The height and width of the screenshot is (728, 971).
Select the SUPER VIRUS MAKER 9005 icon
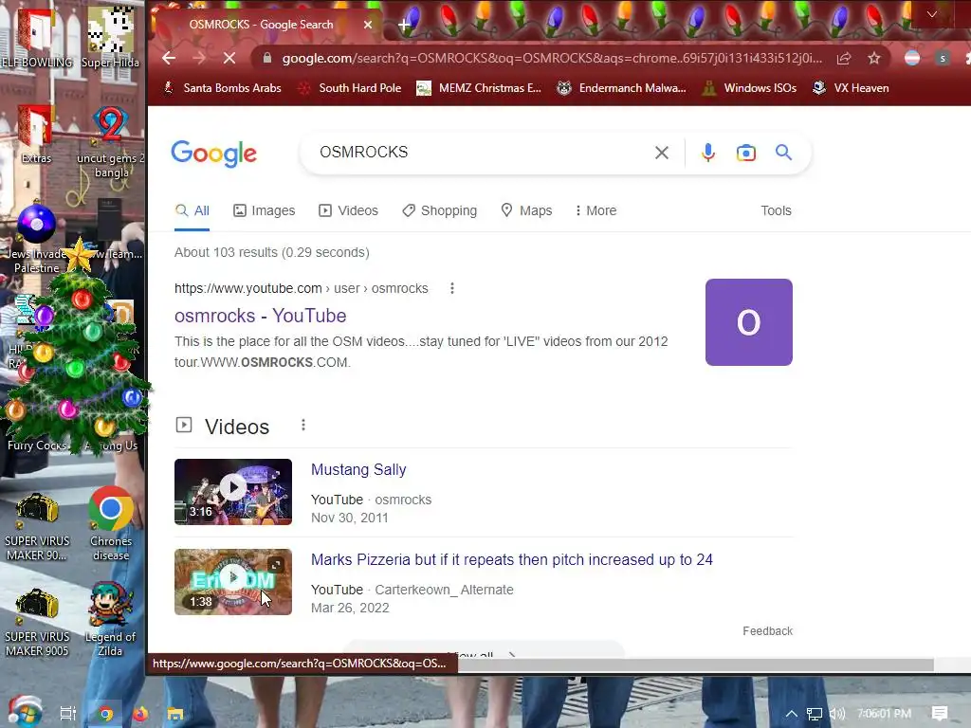pyautogui.click(x=37, y=622)
